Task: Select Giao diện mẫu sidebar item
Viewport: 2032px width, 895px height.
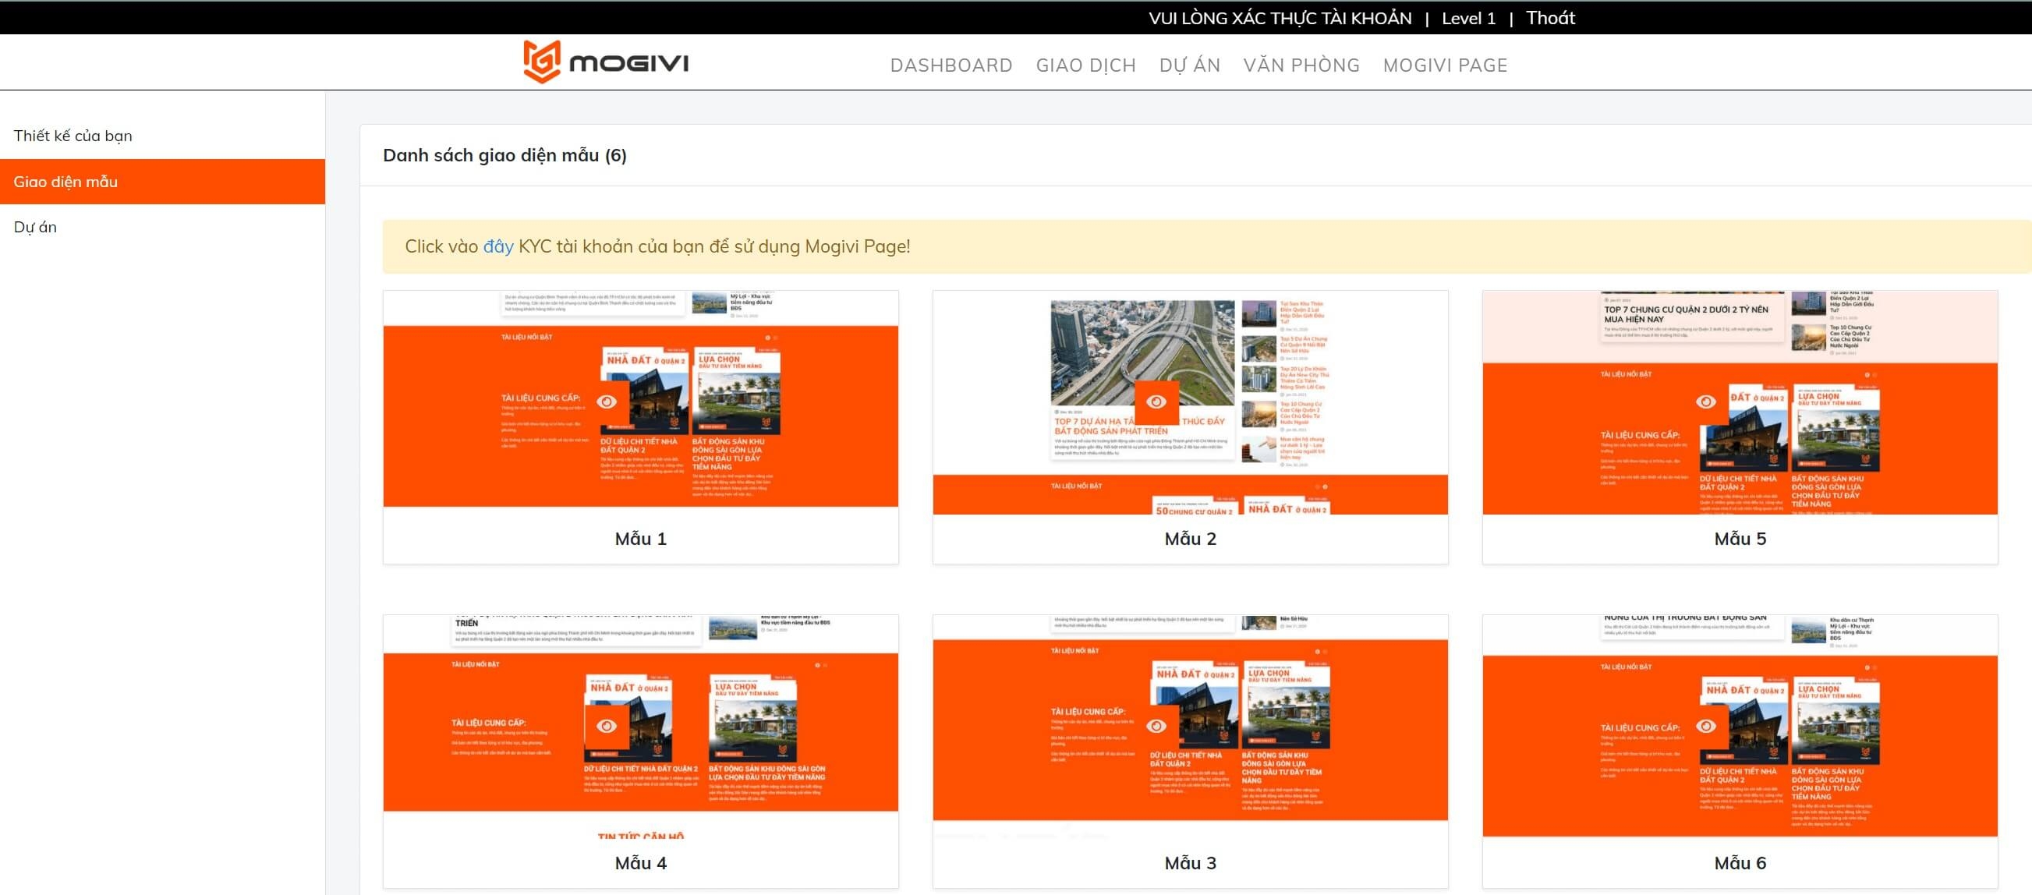Action: click(x=65, y=182)
